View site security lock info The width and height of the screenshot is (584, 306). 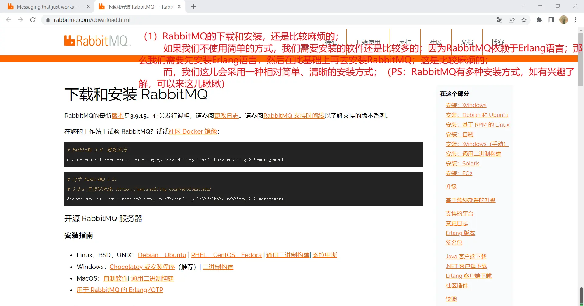coord(48,20)
